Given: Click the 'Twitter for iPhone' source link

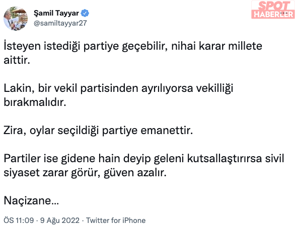Looking at the screenshot, I should click(x=116, y=220).
